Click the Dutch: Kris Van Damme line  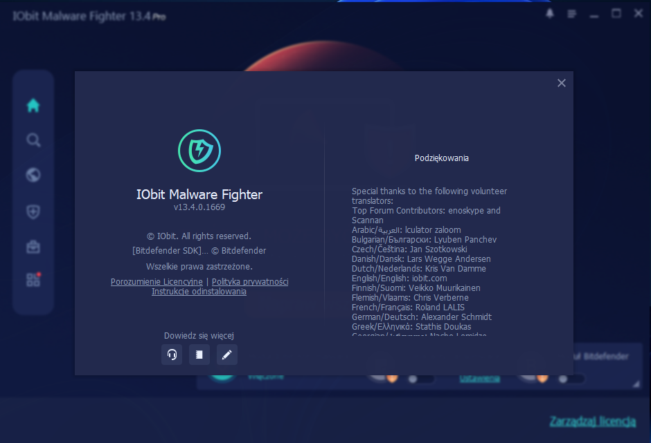(418, 269)
